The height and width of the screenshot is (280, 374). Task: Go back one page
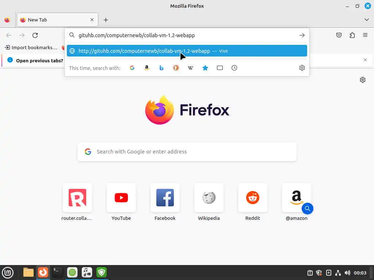(x=9, y=35)
